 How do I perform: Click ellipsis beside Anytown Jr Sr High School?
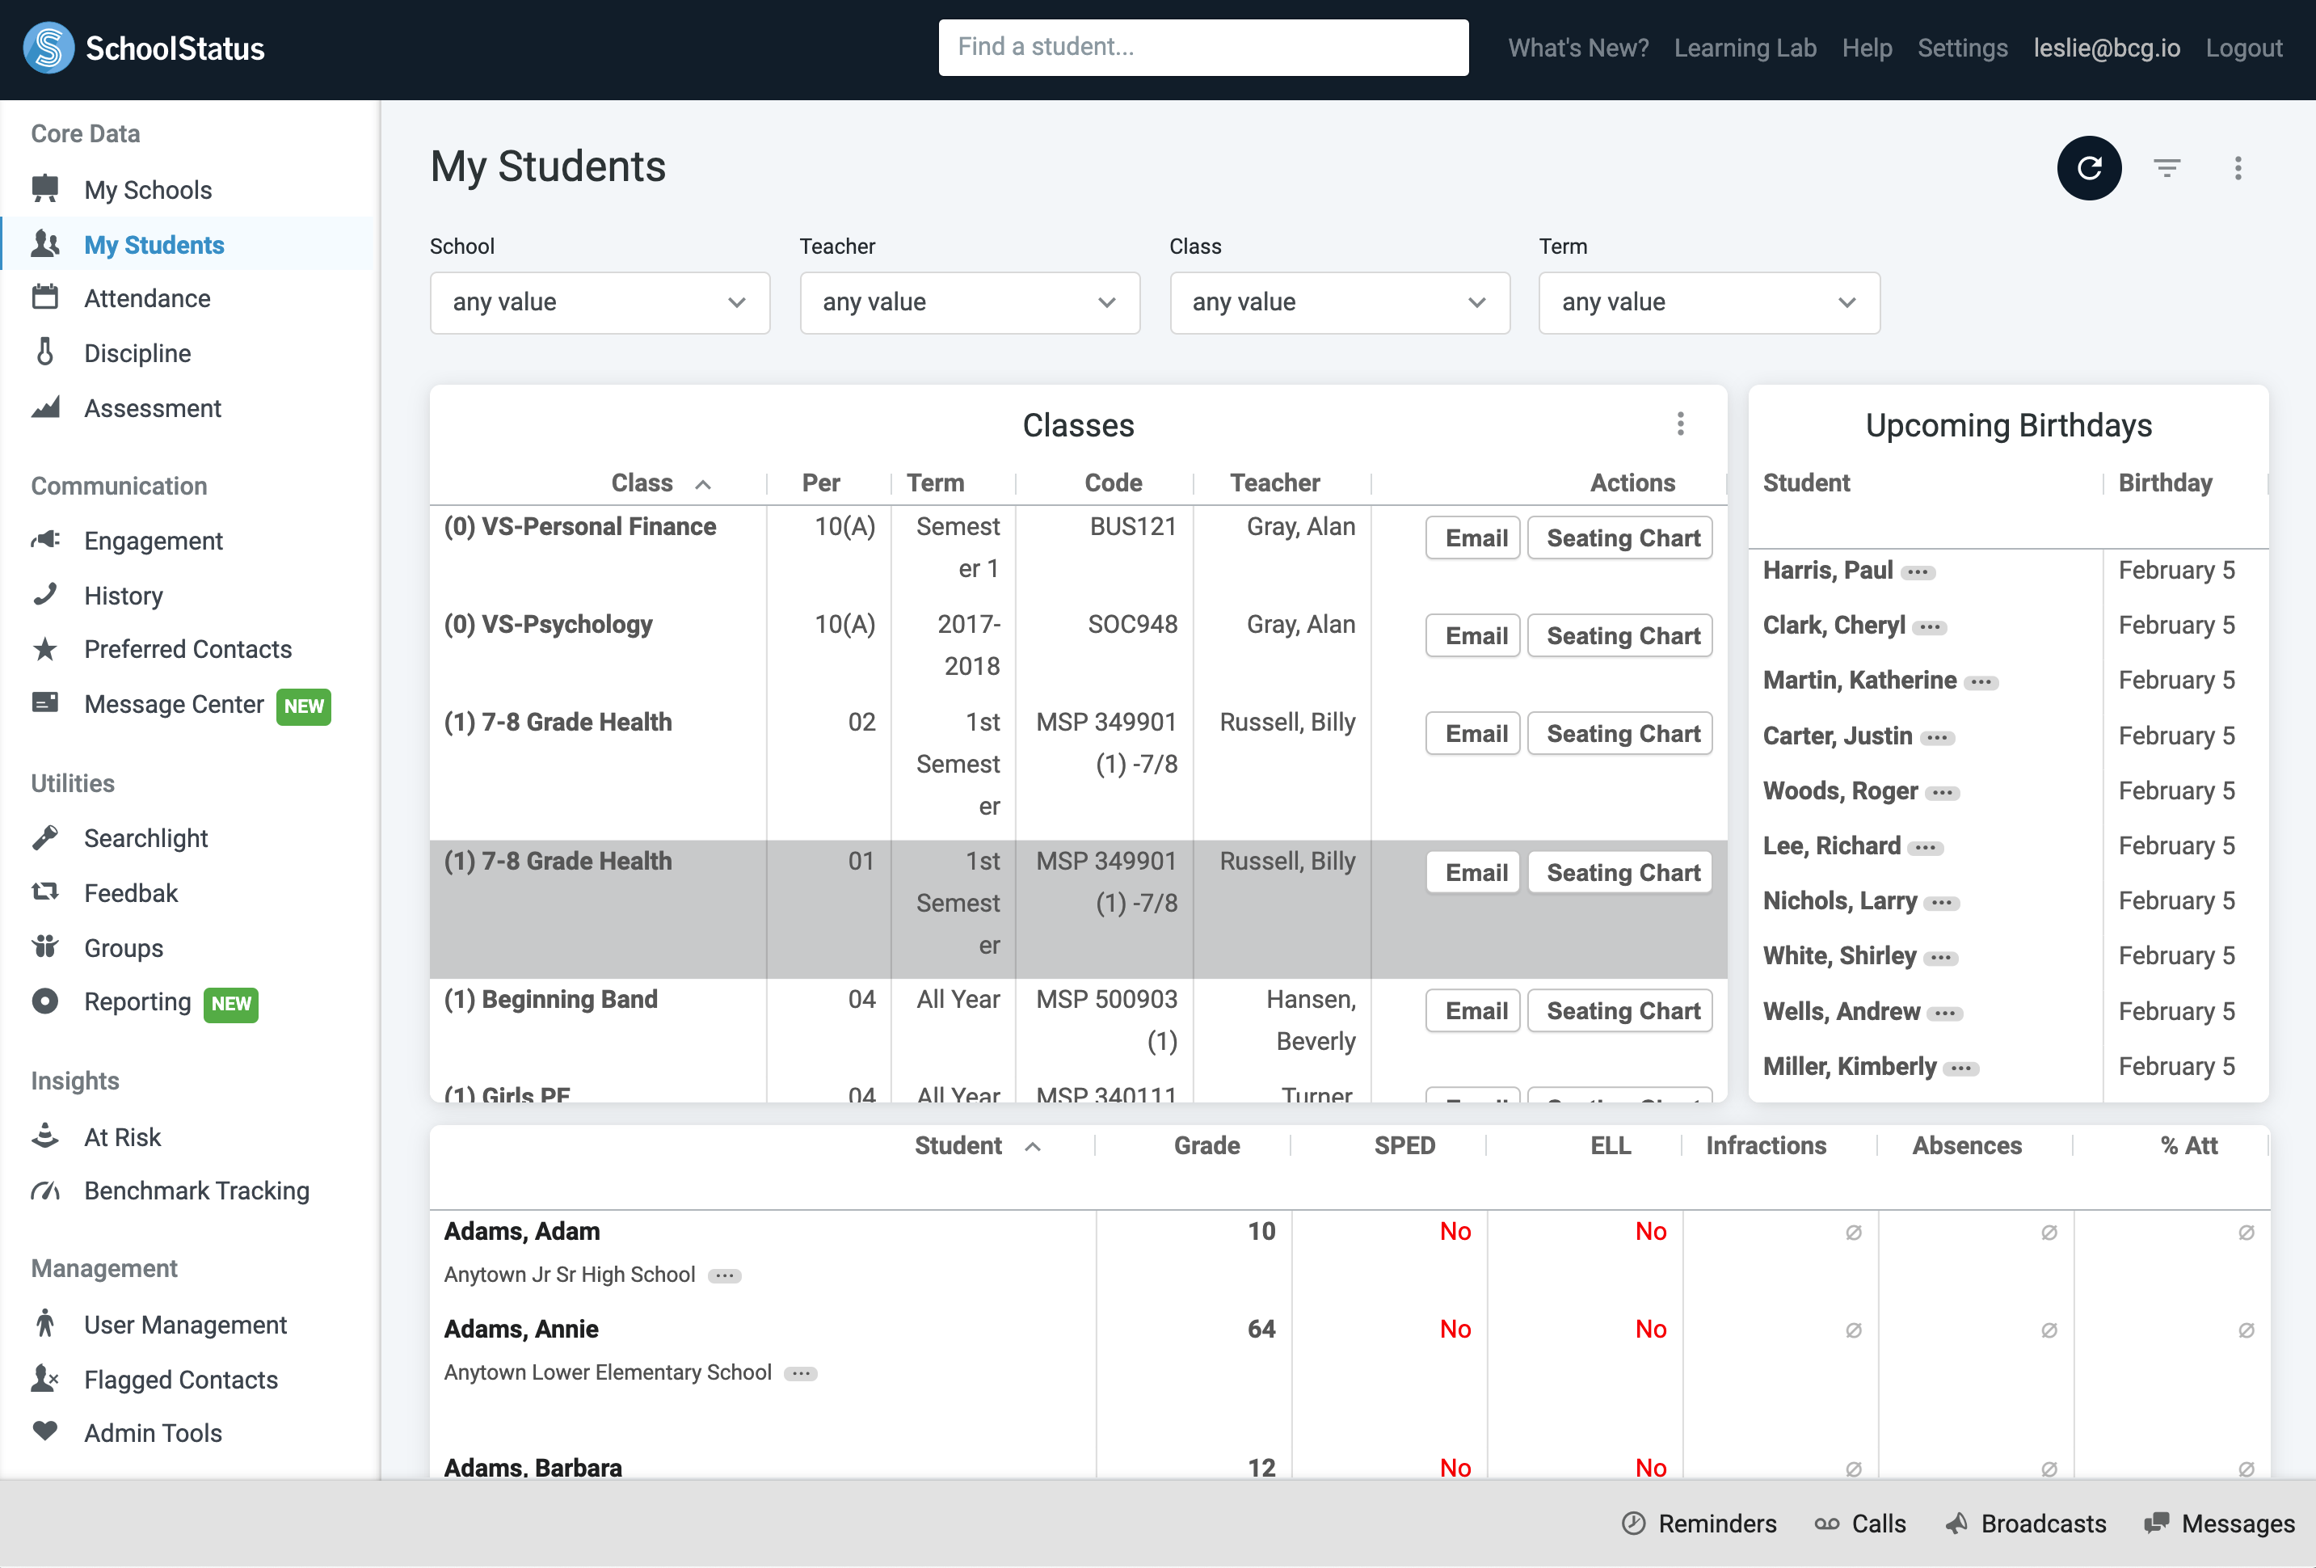725,1276
